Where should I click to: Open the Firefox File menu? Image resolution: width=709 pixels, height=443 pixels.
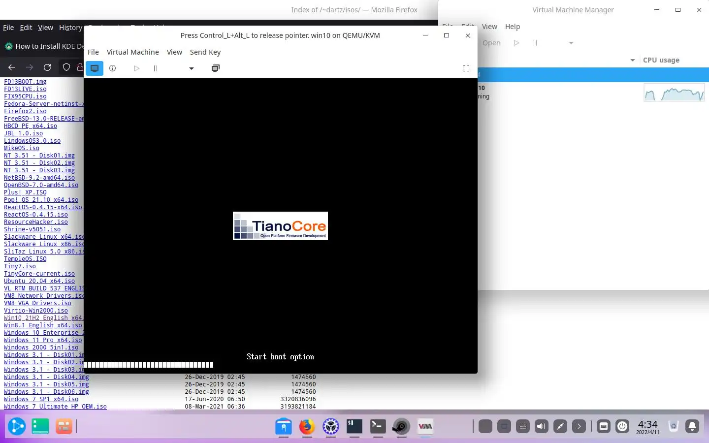tap(8, 28)
